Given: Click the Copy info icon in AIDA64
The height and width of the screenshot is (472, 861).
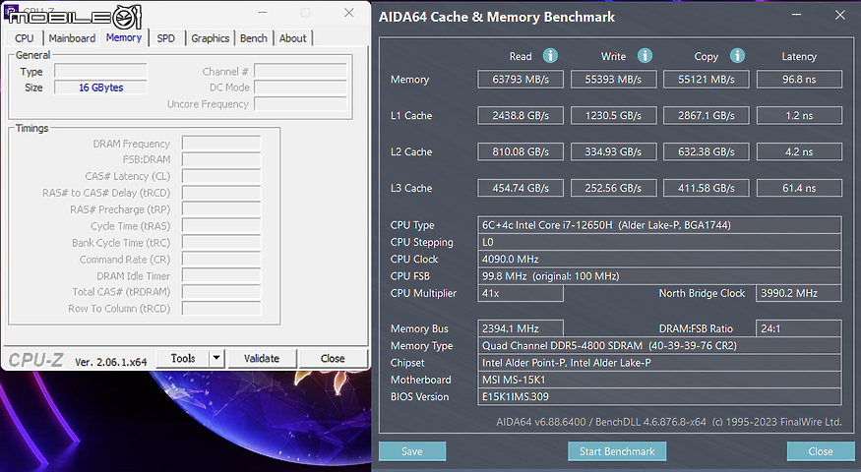Looking at the screenshot, I should 737,55.
